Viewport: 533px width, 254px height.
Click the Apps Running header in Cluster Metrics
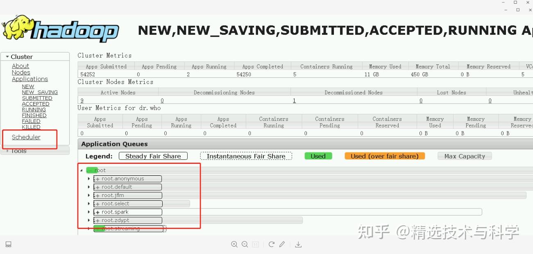(209, 66)
